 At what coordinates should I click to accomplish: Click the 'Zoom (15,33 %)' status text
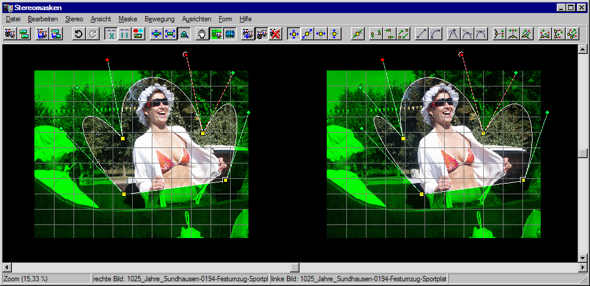point(25,279)
